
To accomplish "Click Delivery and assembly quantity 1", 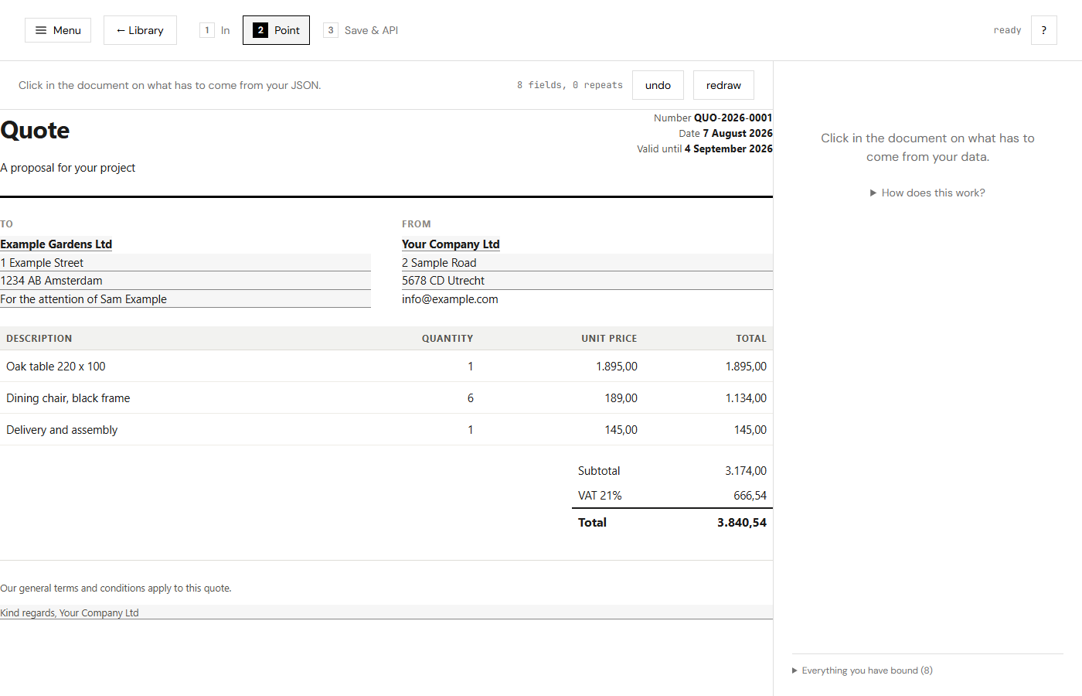I will click(x=470, y=430).
